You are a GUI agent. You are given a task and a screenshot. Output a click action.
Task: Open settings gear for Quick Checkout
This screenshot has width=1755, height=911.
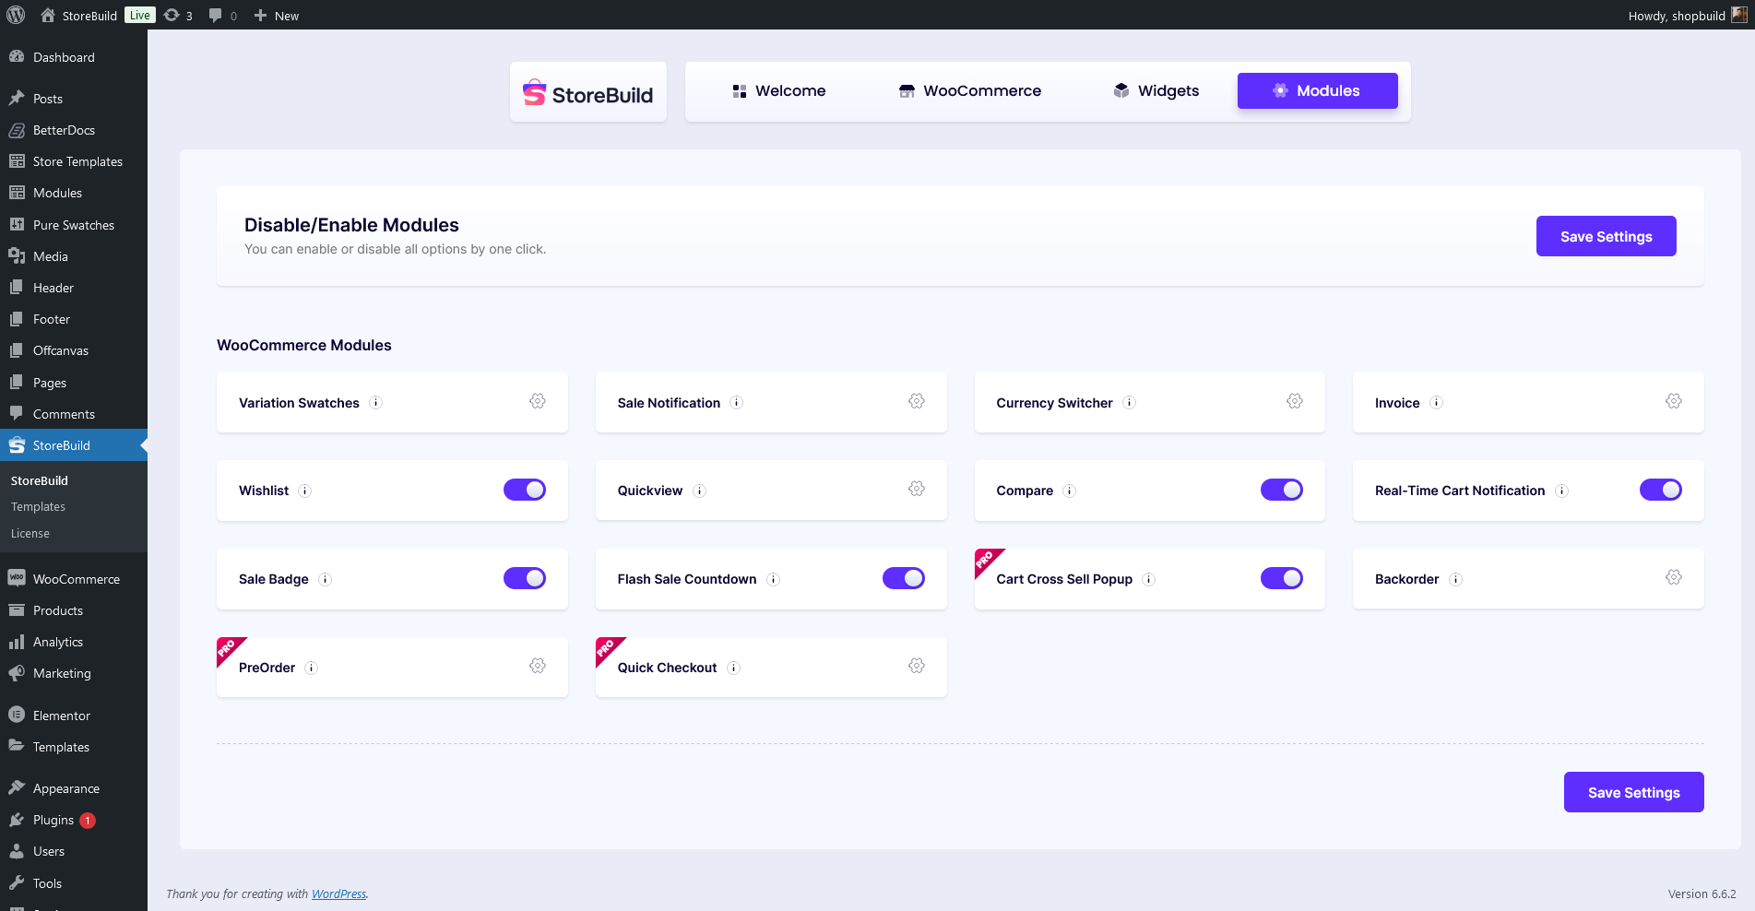click(917, 666)
